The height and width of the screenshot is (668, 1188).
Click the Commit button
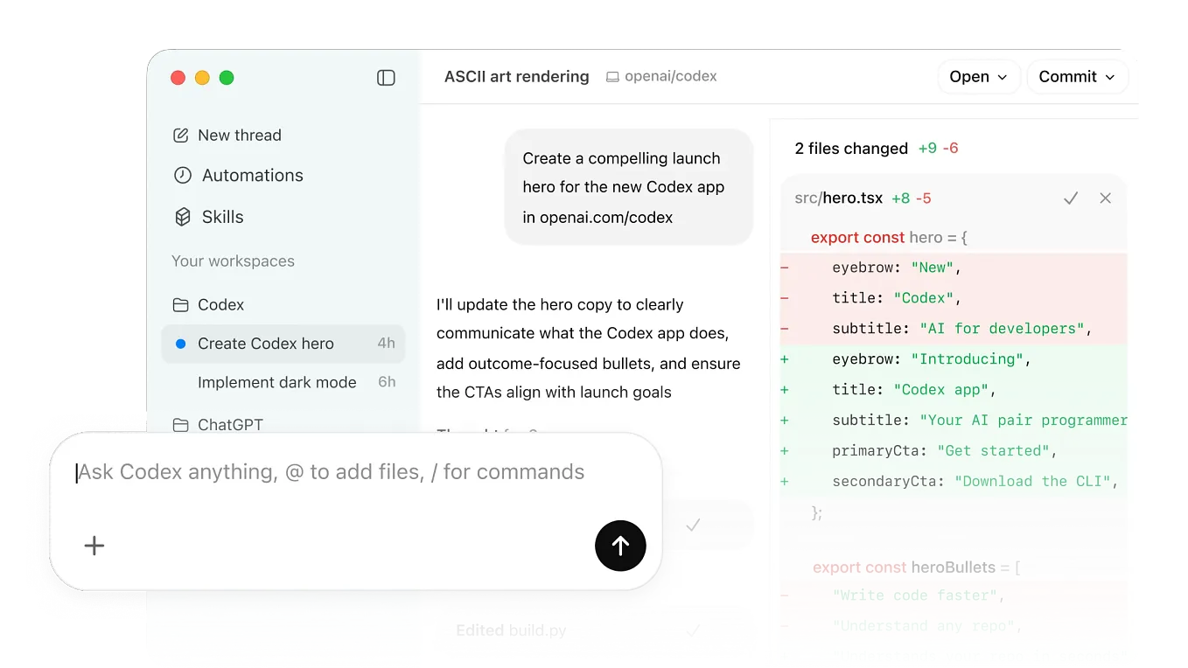pyautogui.click(x=1069, y=77)
